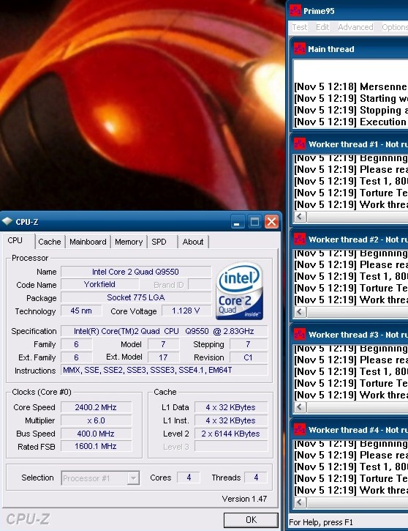This screenshot has height=531, width=408.
Task: Close the CPU-Z window
Action: 271,222
